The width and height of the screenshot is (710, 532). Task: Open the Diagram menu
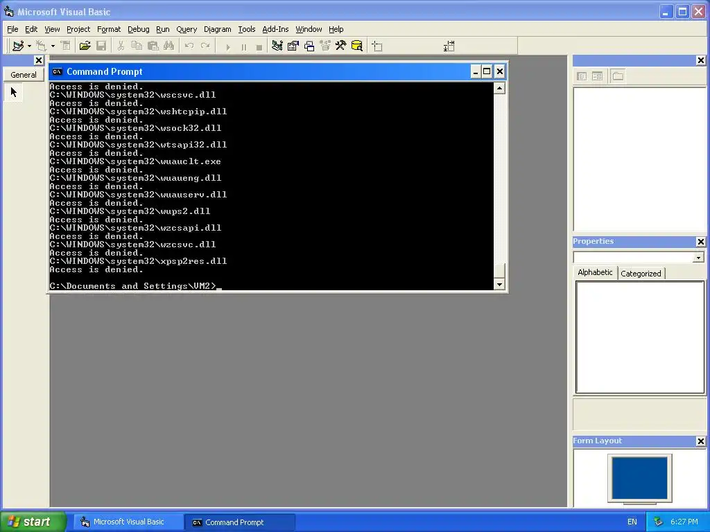pyautogui.click(x=217, y=29)
